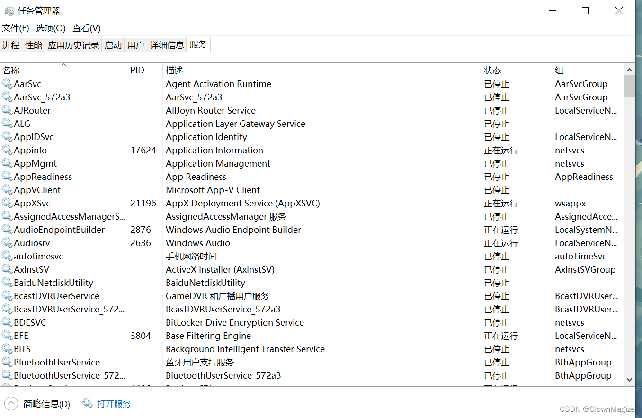
Task: Switch to the 进程 tab
Action: click(x=11, y=45)
